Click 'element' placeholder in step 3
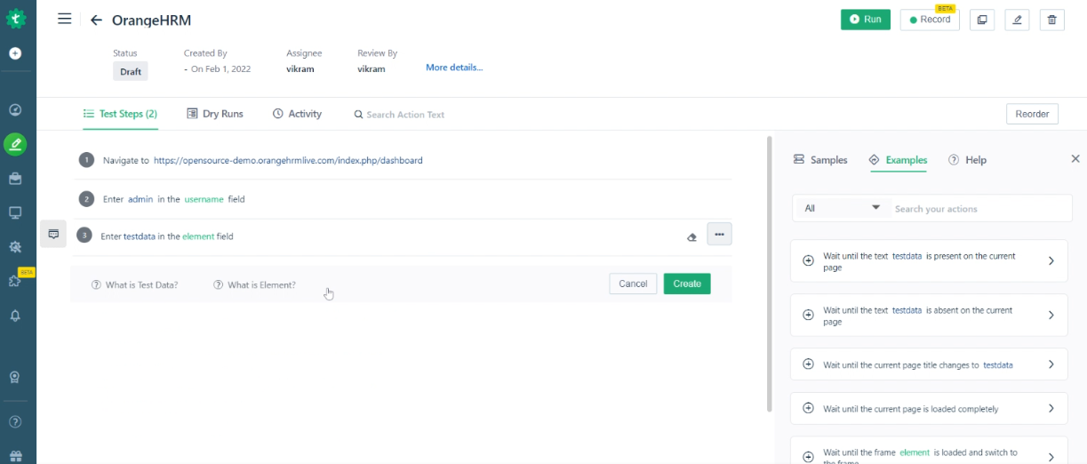The height and width of the screenshot is (464, 1087). [x=198, y=236]
